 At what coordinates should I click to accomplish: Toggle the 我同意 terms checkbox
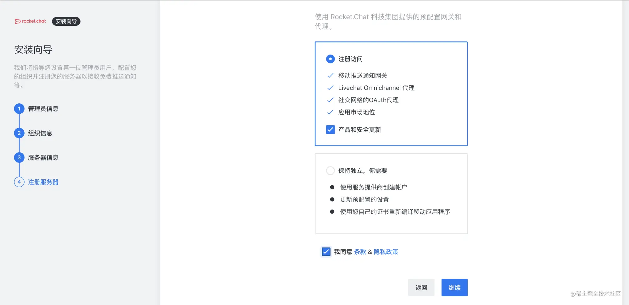[x=326, y=252]
